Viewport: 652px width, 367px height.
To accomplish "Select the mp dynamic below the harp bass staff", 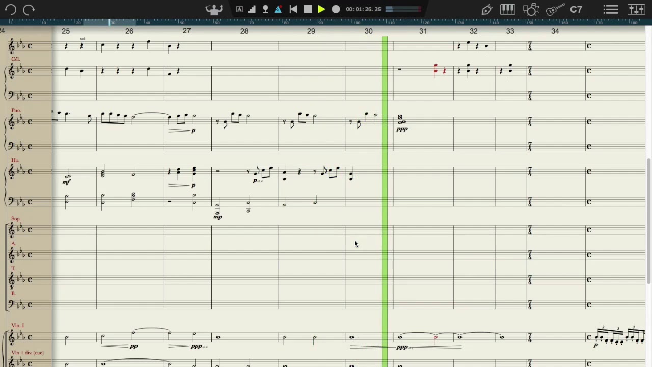I will pyautogui.click(x=218, y=217).
